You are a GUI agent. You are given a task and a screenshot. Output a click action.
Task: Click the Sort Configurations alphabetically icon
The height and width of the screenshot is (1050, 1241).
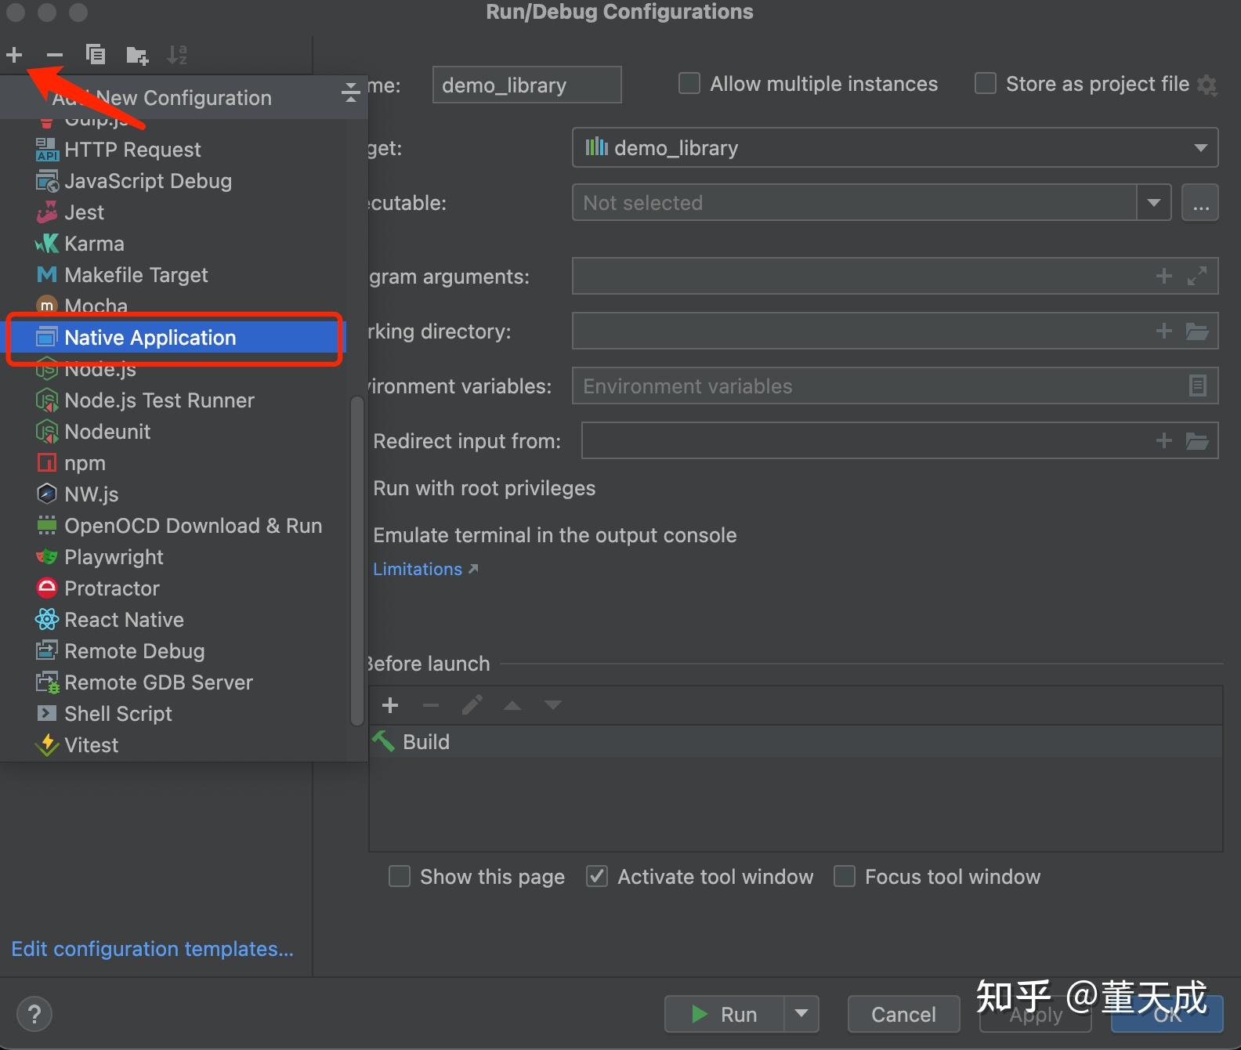(x=177, y=55)
